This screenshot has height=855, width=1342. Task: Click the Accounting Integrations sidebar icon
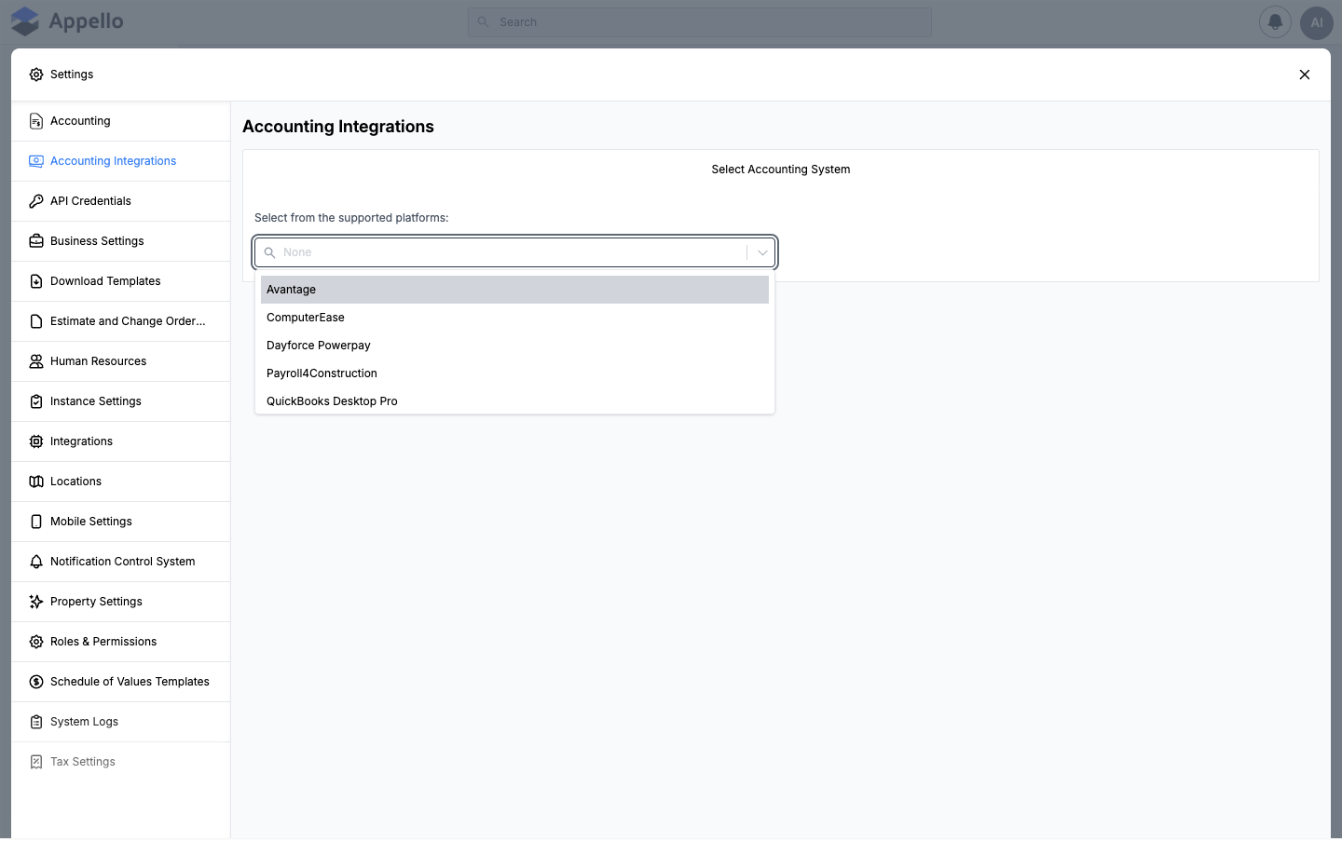[x=36, y=161]
